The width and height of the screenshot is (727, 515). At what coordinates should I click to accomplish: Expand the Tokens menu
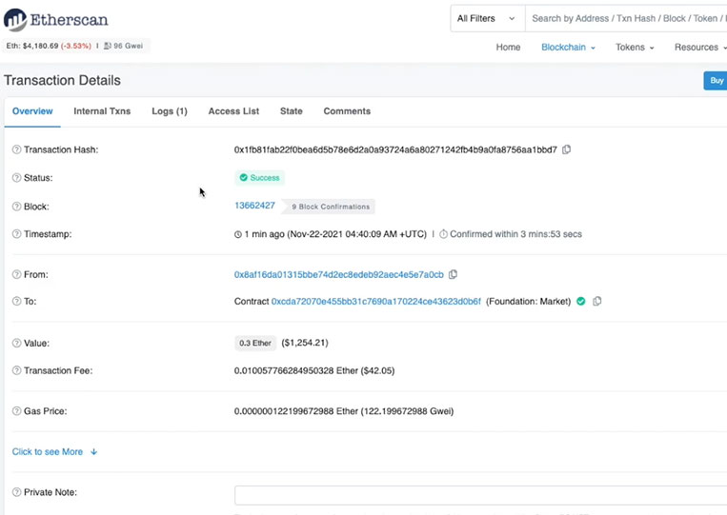pos(635,48)
